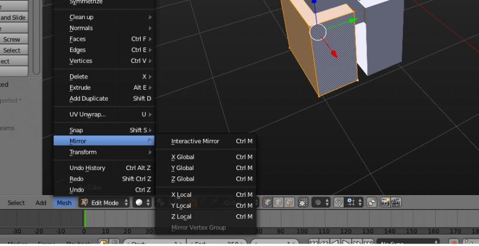Select edge selection mode icon
This screenshot has height=246, width=479.
click(278, 202)
